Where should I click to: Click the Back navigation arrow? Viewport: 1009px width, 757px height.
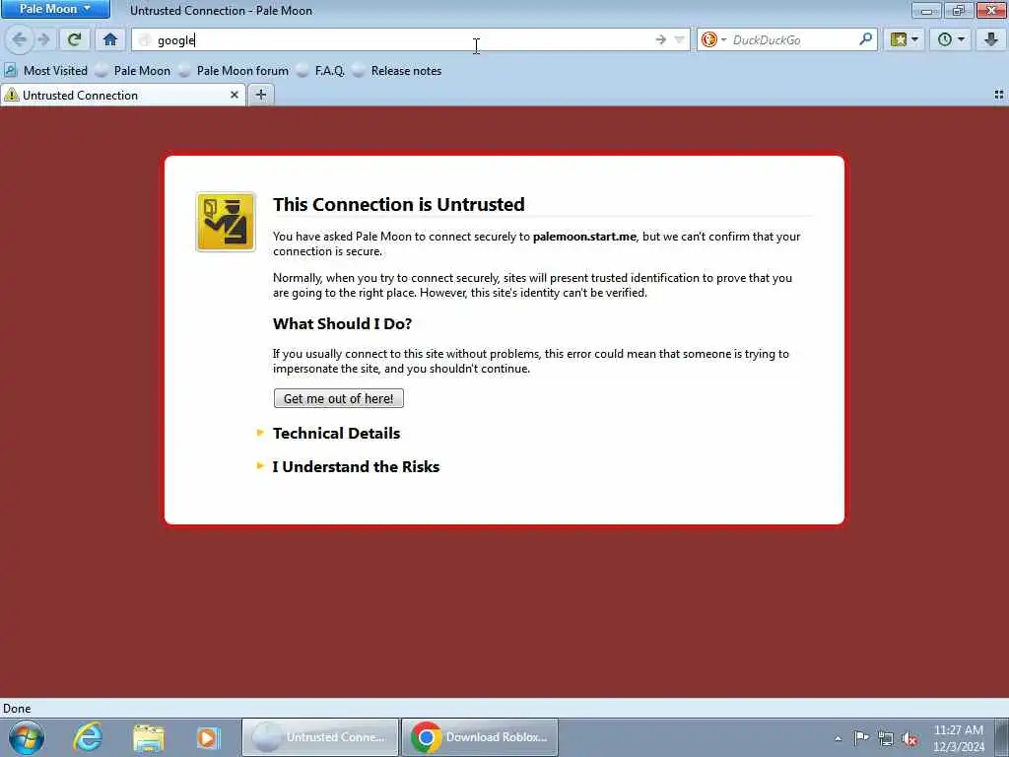click(x=19, y=39)
